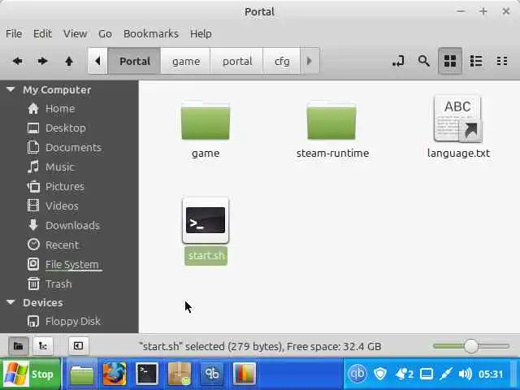520x390 pixels.
Task: Open file manager from taskbar
Action: 81,374
